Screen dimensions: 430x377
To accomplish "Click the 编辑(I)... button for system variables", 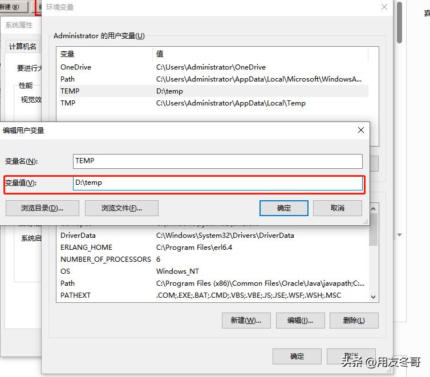I will pyautogui.click(x=301, y=321).
